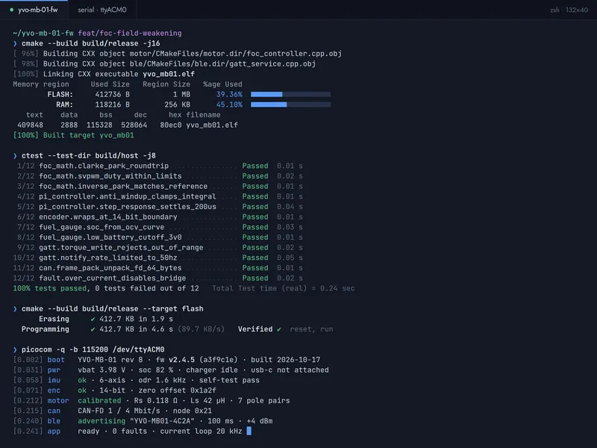Click the Built target yvo_mb01 line
The width and height of the screenshot is (597, 448).
(x=73, y=135)
